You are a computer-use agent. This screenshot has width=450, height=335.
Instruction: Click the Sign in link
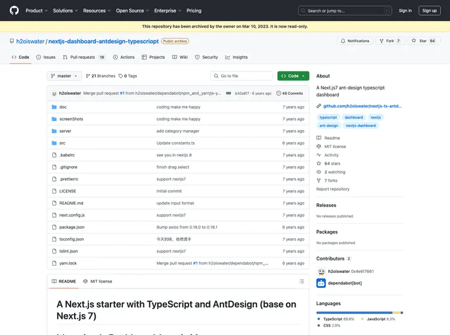click(405, 10)
